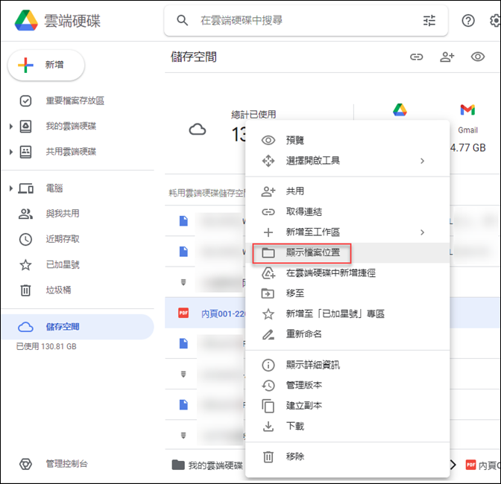The width and height of the screenshot is (501, 484).
Task: Select 下載 in context menu
Action: point(347,426)
